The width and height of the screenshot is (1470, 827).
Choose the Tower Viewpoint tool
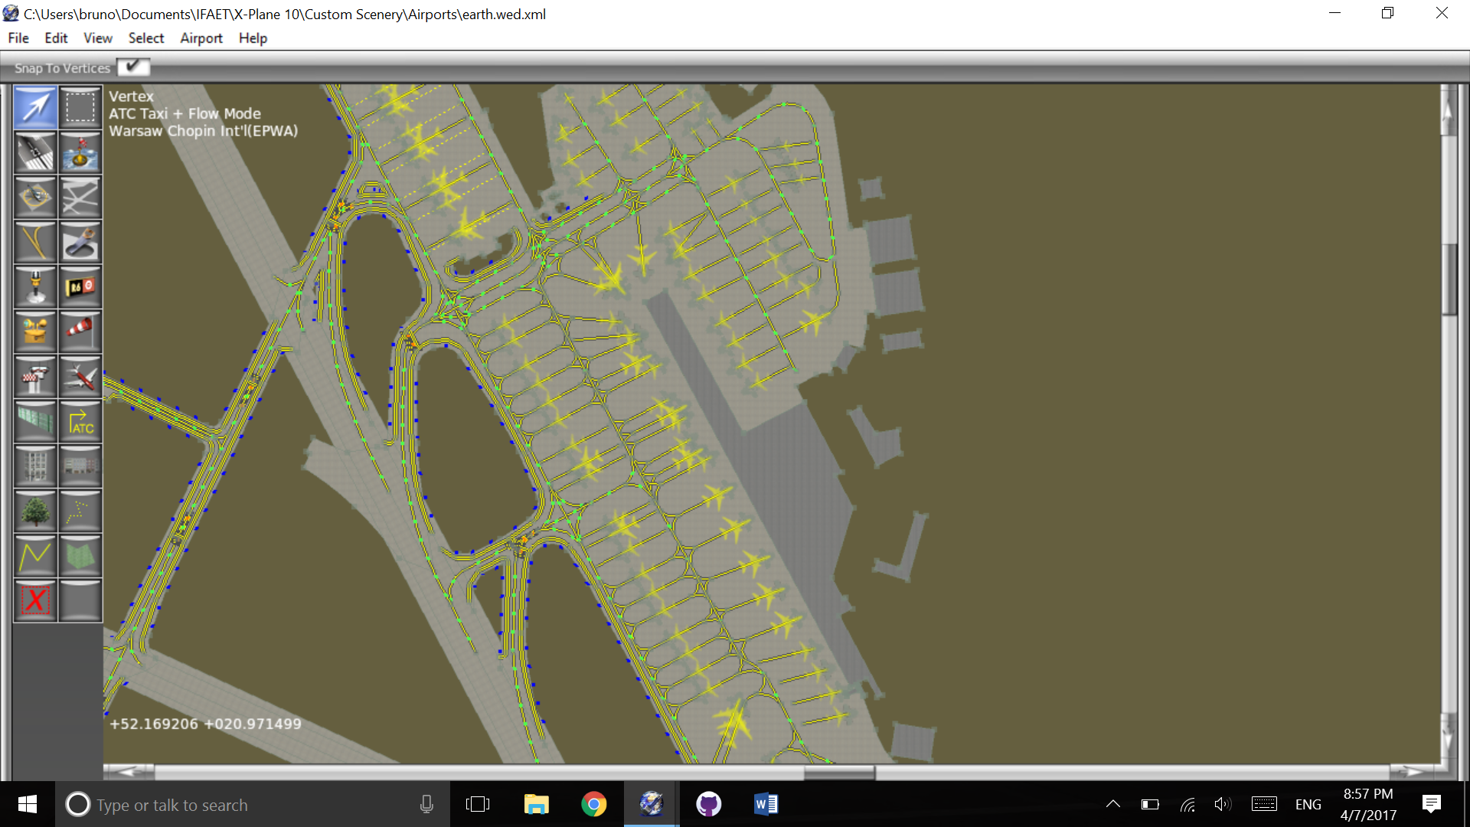click(35, 377)
